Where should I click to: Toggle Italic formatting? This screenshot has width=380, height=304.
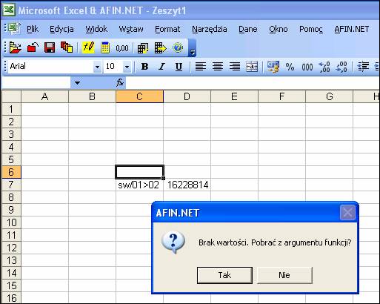(x=161, y=67)
